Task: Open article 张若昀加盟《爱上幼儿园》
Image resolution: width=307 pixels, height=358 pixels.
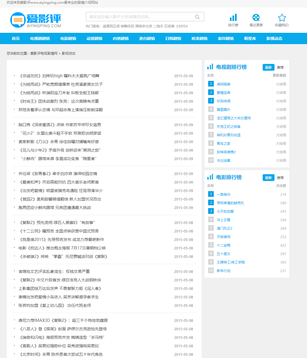Action: pyautogui.click(x=55, y=305)
